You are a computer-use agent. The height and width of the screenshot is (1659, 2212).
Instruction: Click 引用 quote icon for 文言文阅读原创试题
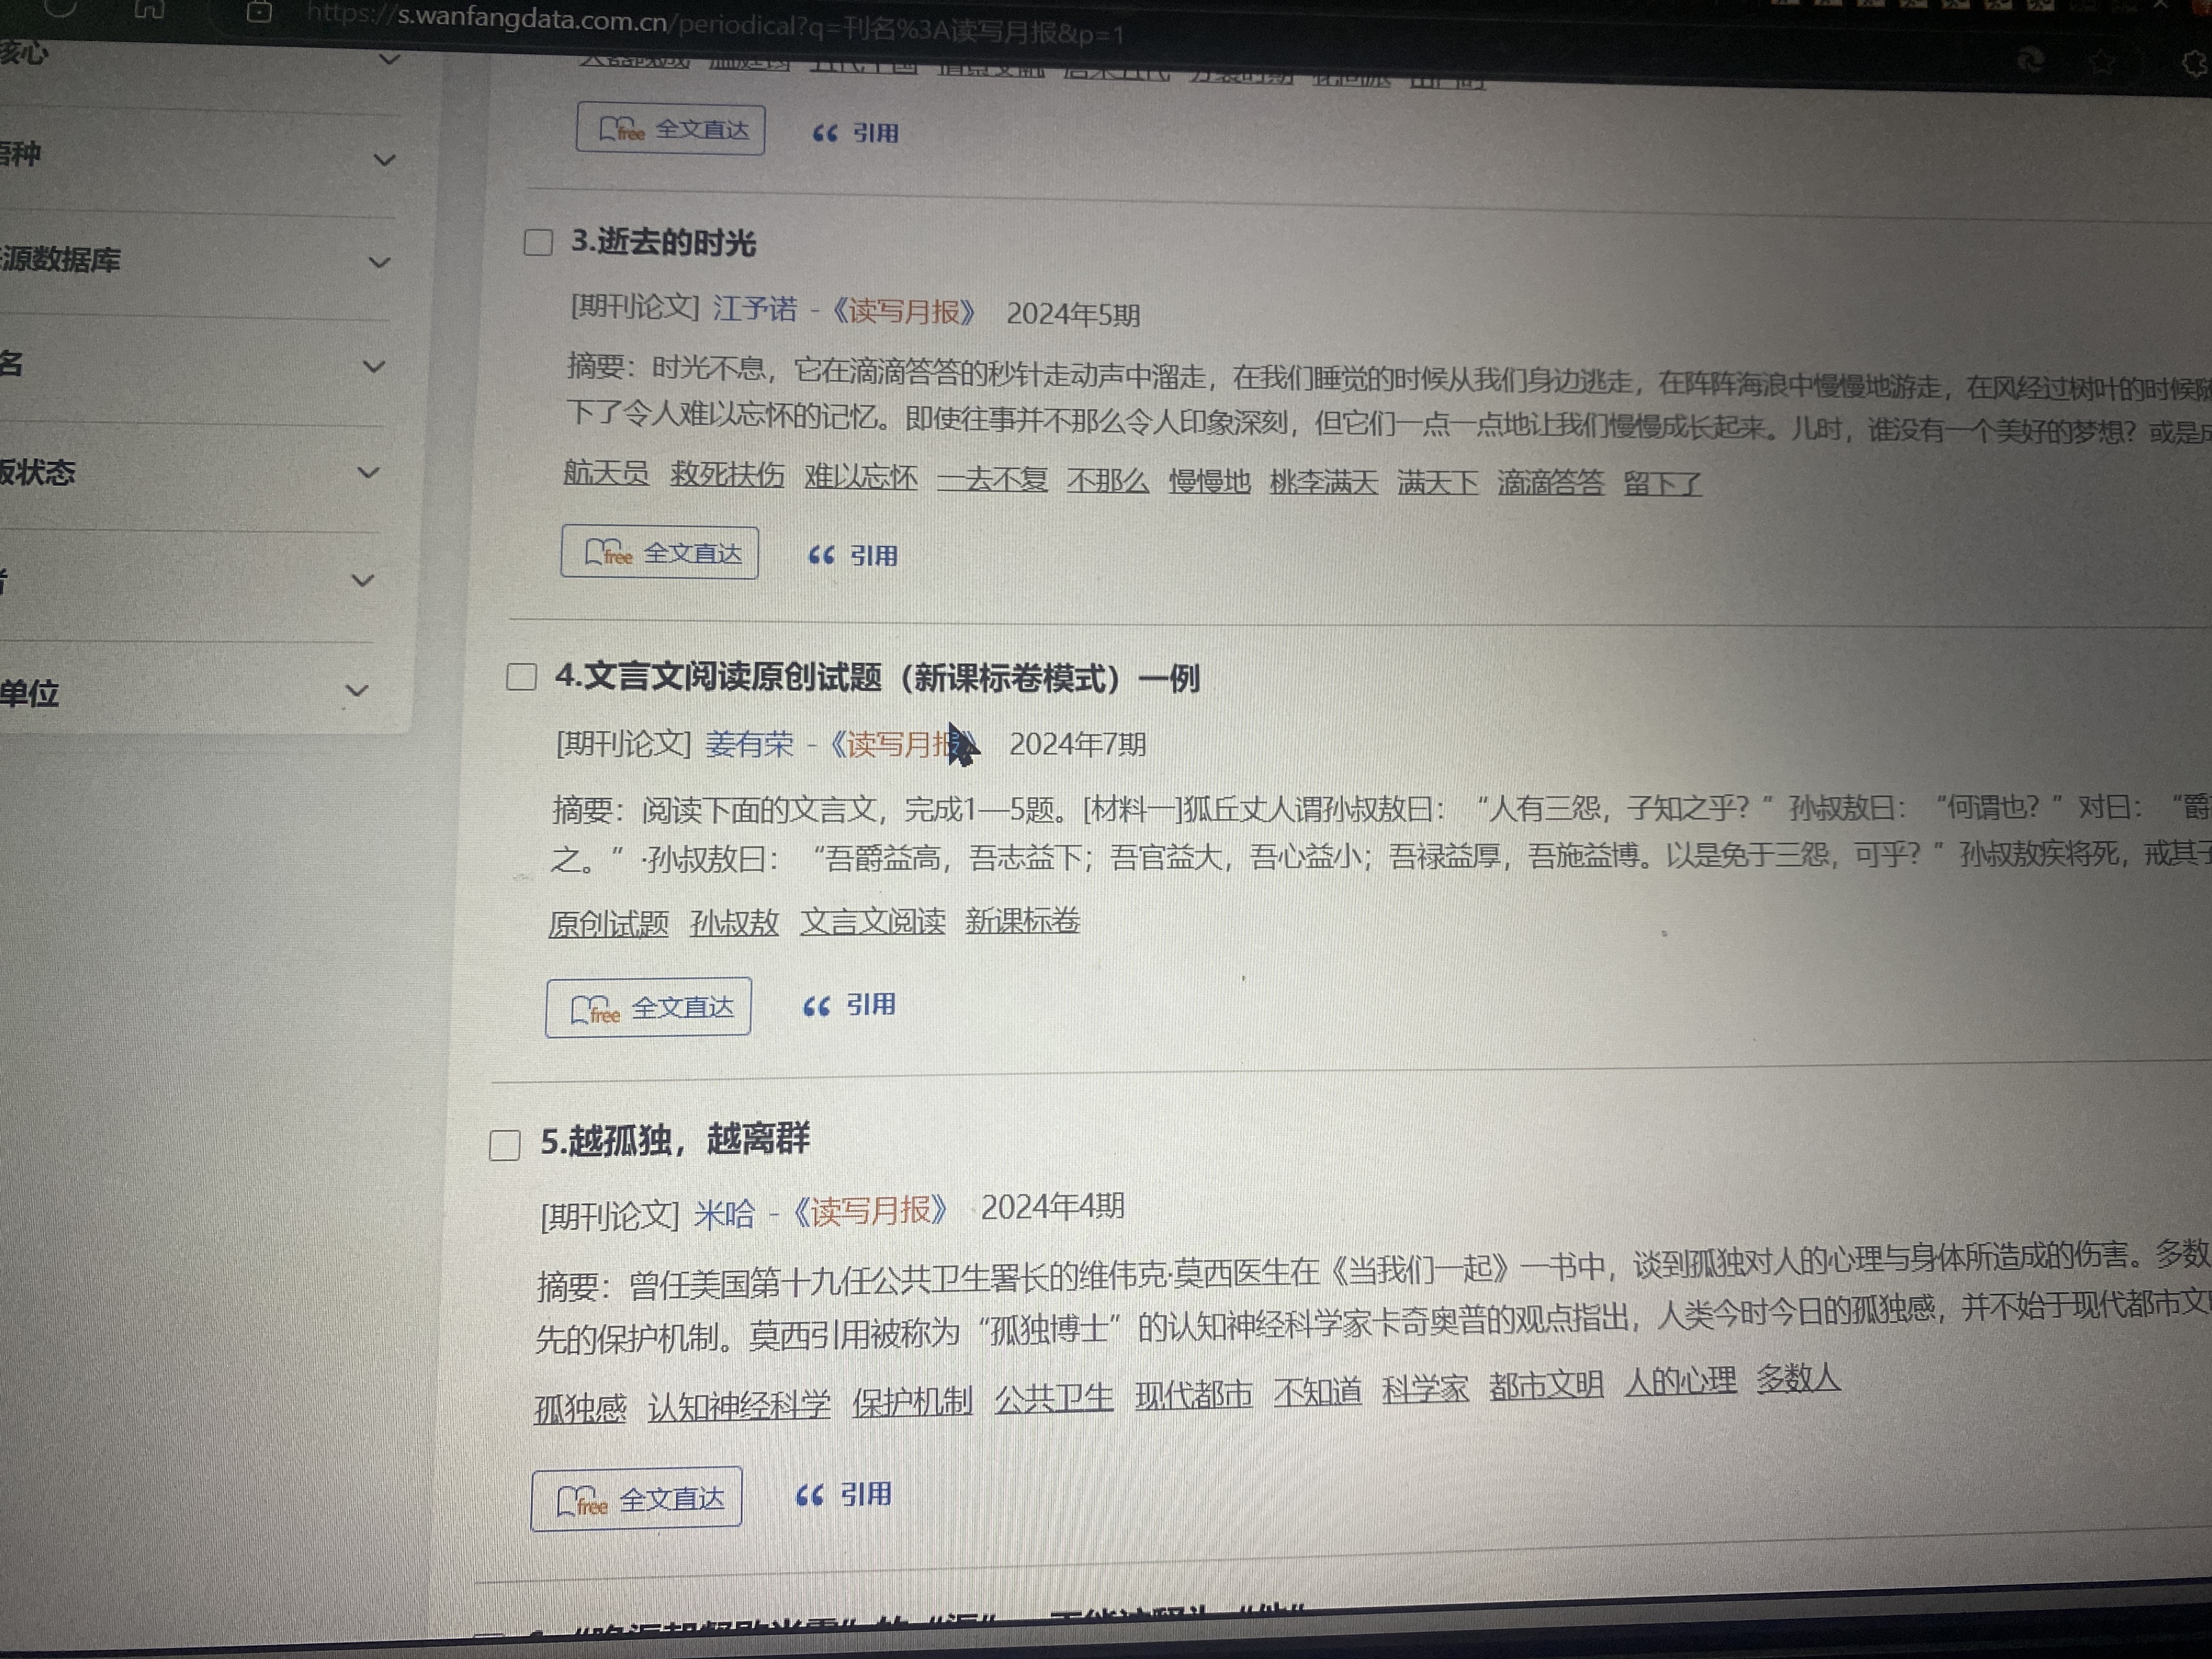point(850,1005)
